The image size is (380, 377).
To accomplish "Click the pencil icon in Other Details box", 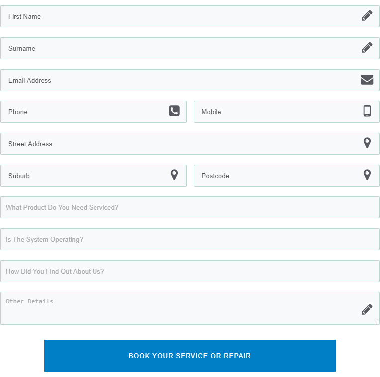I will click(367, 310).
